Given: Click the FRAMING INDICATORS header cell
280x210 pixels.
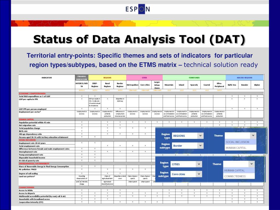Looking at the screenshot, I should pyautogui.click(x=81, y=78).
